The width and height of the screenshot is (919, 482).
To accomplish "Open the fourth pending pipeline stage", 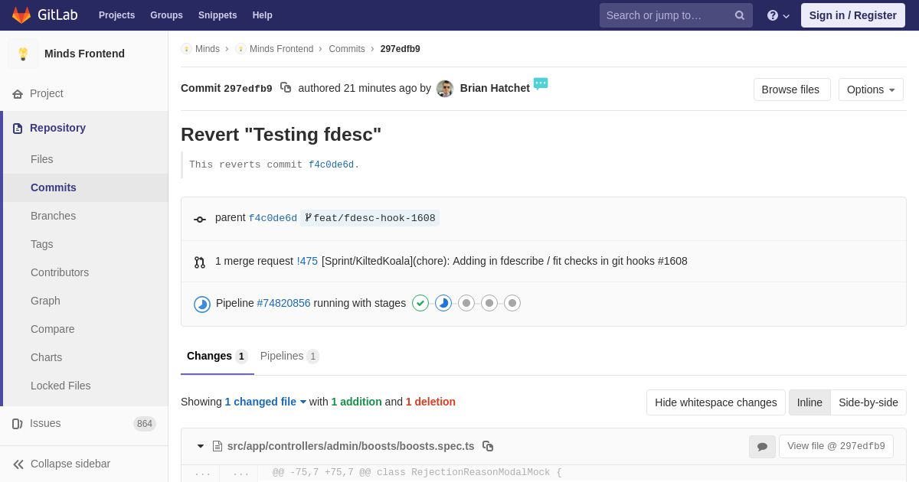I will click(489, 303).
